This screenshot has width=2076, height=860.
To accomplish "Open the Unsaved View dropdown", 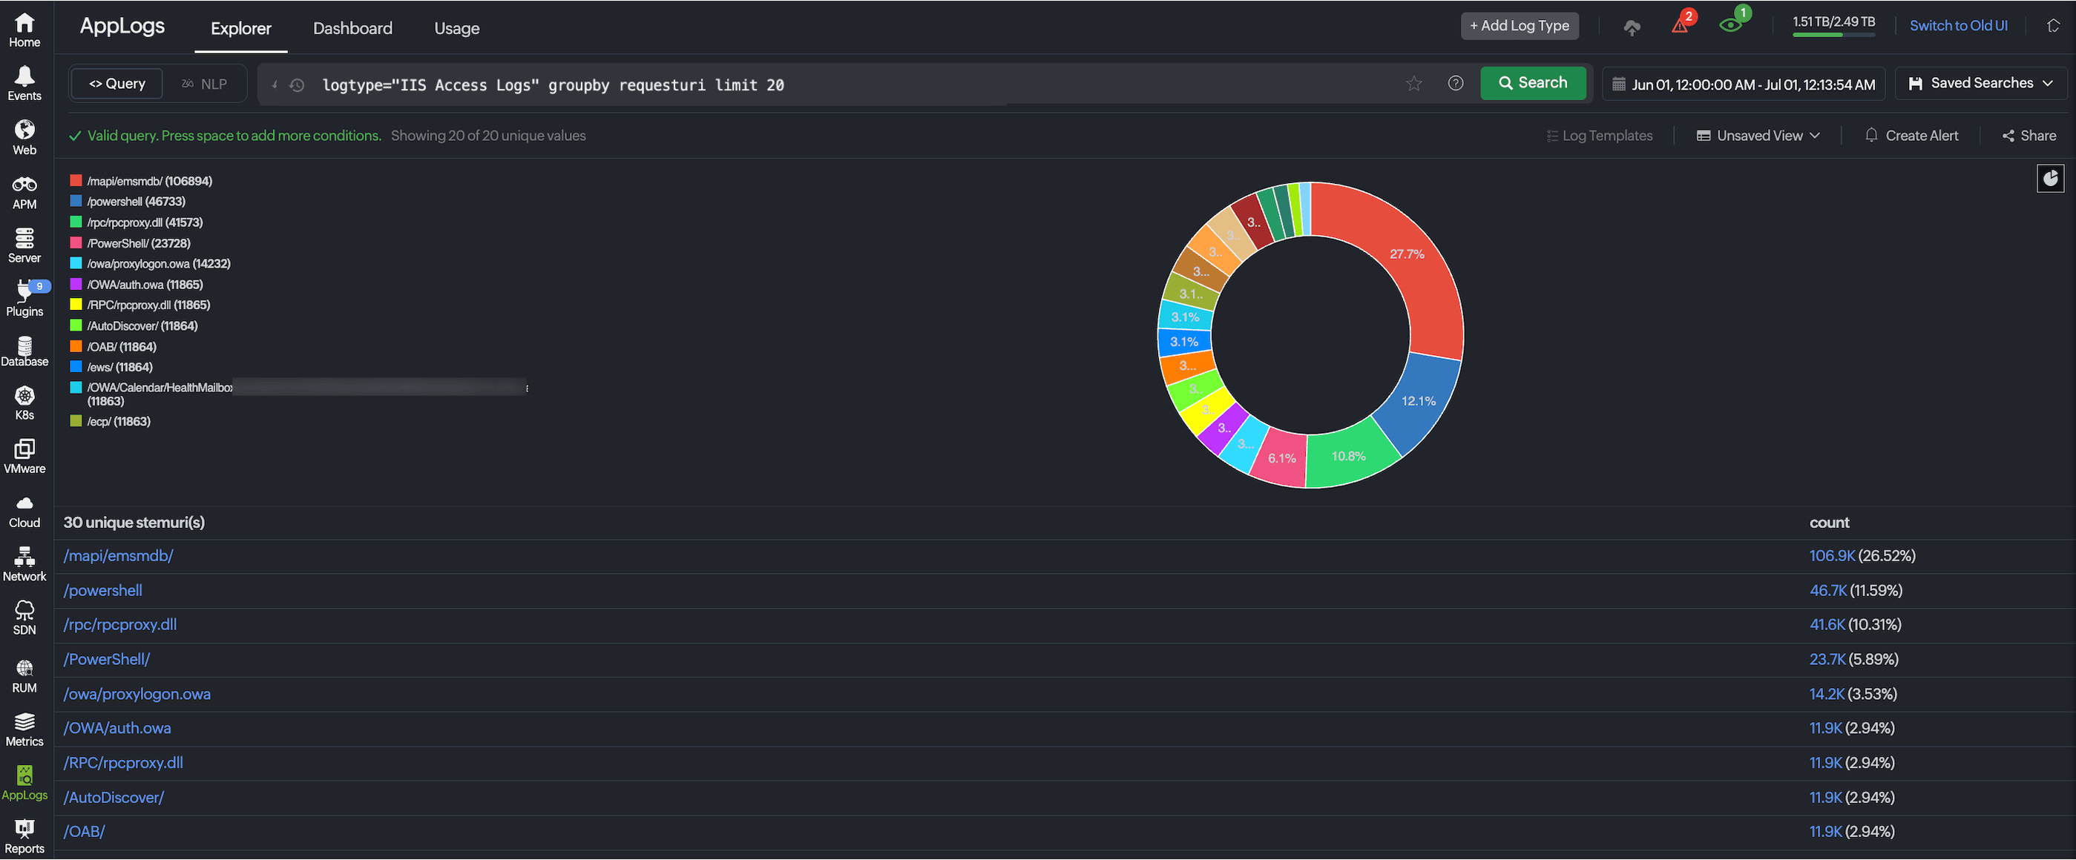I will click(x=1758, y=135).
